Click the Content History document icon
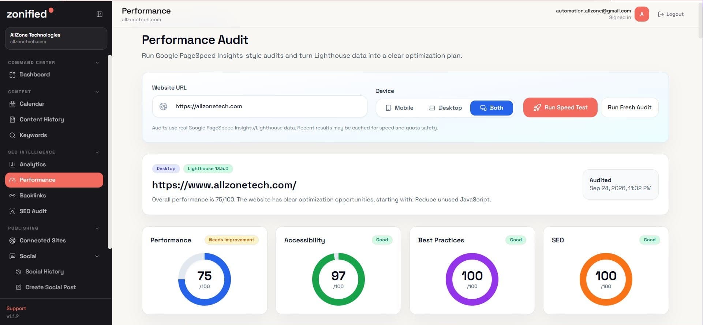This screenshot has height=325, width=703. pos(12,120)
